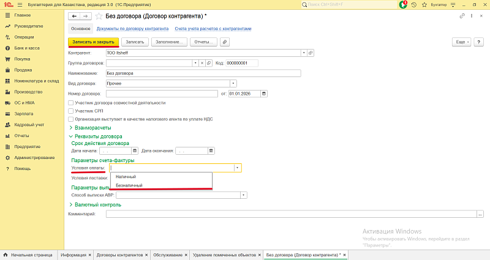Toggle налогового агента по уплате НДС checkbox
Viewport: 490px width, 260px height.
tap(71, 119)
